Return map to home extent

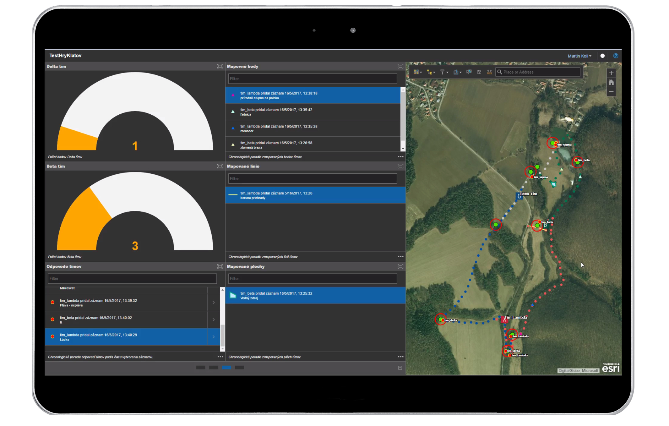(611, 82)
